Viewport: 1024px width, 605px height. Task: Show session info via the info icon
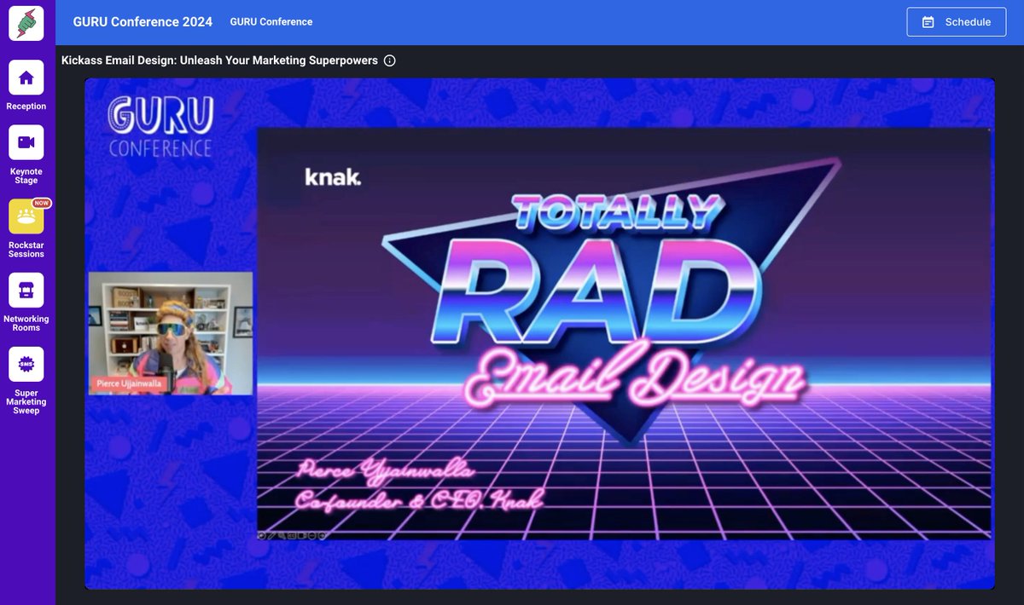click(390, 60)
